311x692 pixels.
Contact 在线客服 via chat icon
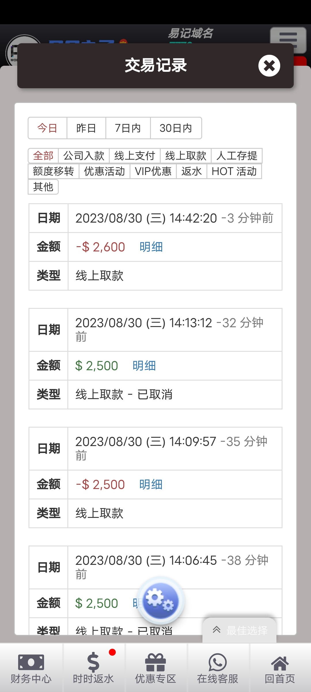(x=218, y=668)
